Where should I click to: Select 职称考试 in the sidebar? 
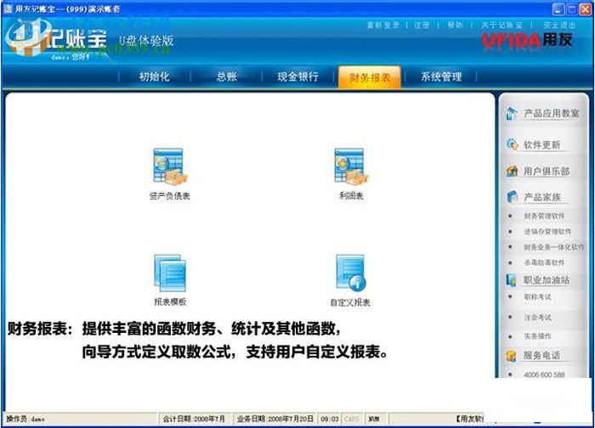click(x=537, y=297)
